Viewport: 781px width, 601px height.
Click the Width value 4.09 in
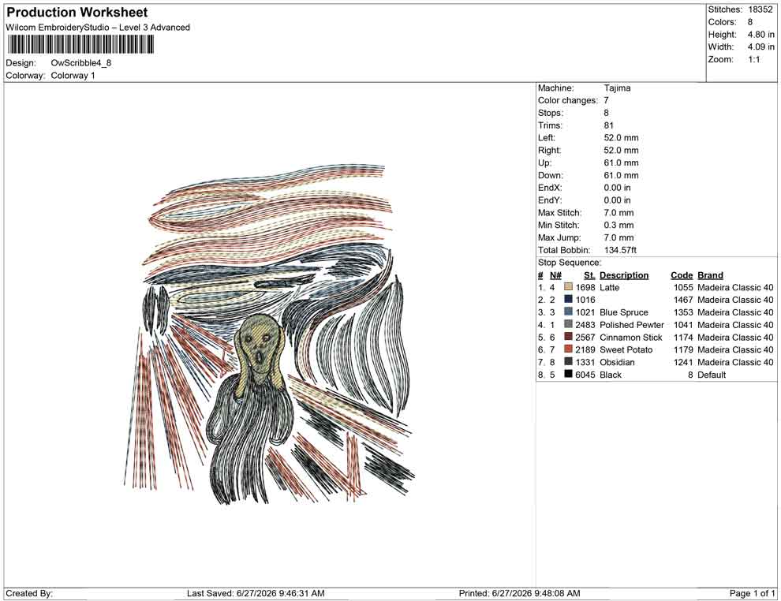click(x=760, y=47)
